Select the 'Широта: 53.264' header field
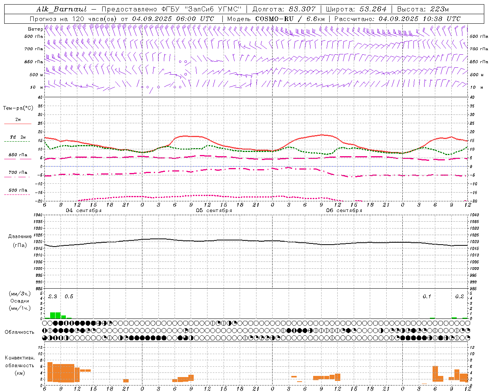The width and height of the screenshot is (490, 392). (356, 9)
